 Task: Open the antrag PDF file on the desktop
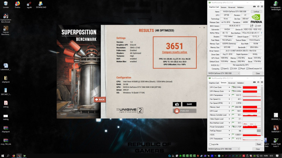6,104
